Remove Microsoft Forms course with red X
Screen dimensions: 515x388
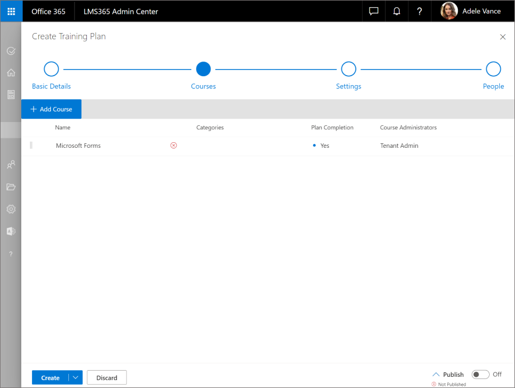coord(174,146)
